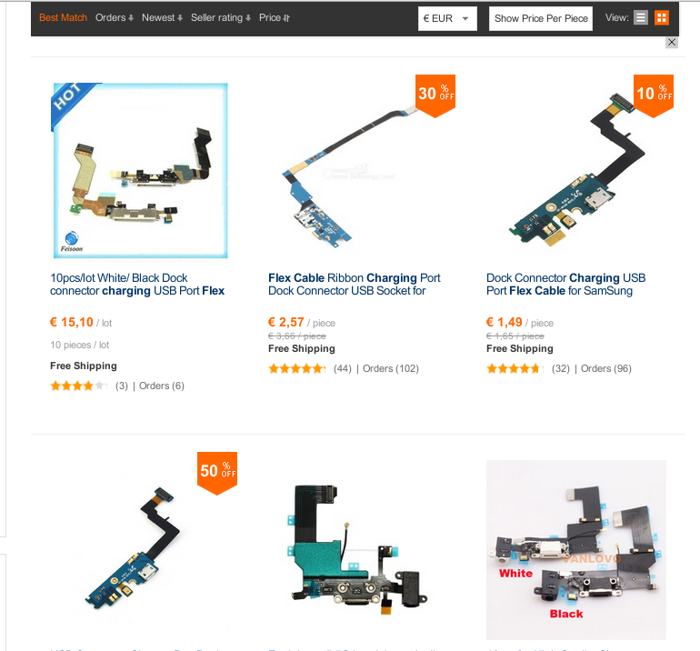Open Dock Connector Charging USB Port SamSung link

[566, 285]
